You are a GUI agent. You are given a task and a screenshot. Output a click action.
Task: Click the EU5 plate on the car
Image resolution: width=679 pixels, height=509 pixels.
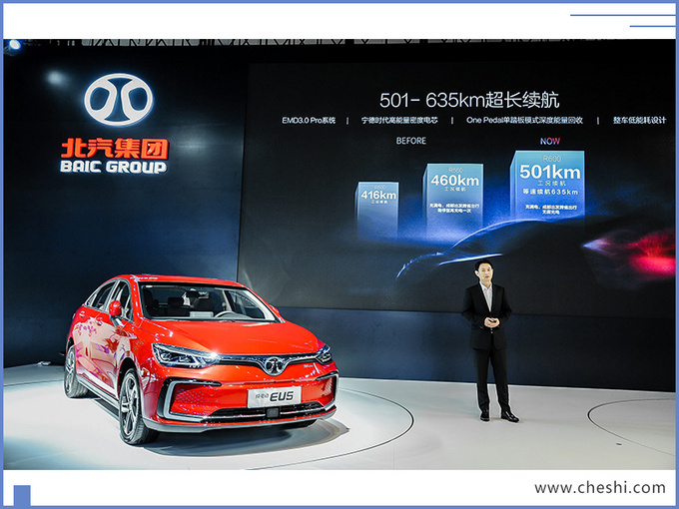[274, 396]
